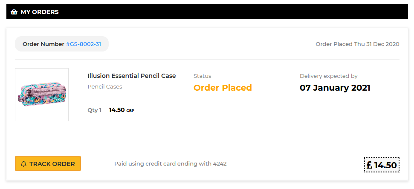Click the Delivery expected by label
This screenshot has height=189, width=414.
pyautogui.click(x=328, y=76)
